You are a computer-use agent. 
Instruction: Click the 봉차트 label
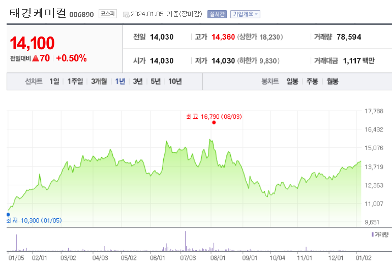pos(270,81)
